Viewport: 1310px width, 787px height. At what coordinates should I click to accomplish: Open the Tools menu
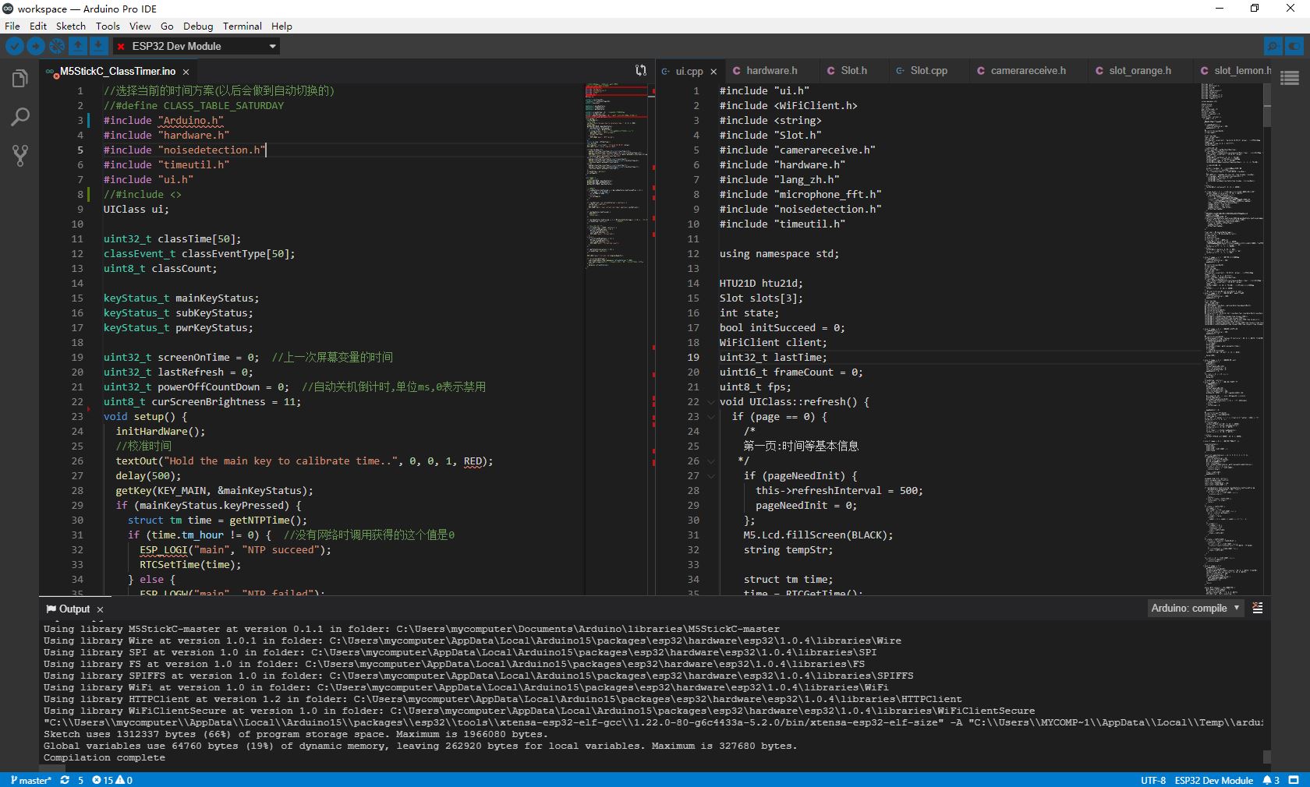coord(108,26)
